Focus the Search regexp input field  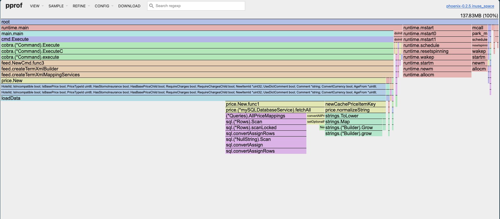click(199, 6)
